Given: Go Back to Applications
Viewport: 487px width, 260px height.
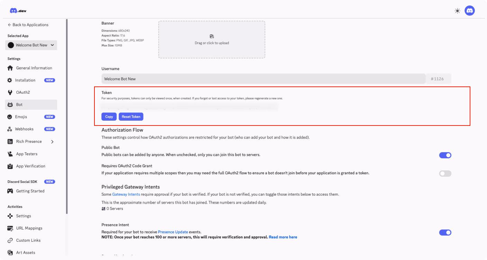Looking at the screenshot, I should (x=28, y=25).
